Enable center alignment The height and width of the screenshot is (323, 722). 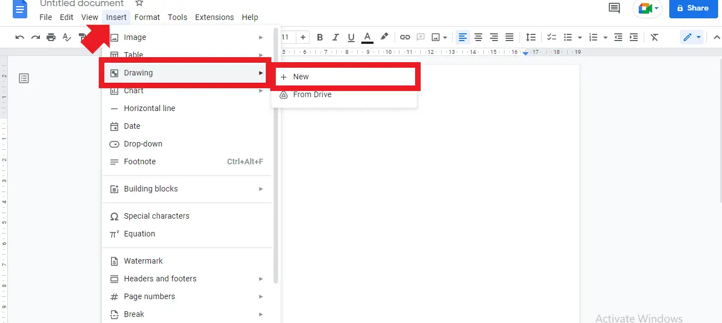(478, 37)
